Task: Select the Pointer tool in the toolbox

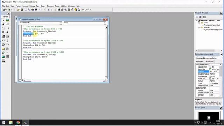Action: click(x=3, y=20)
